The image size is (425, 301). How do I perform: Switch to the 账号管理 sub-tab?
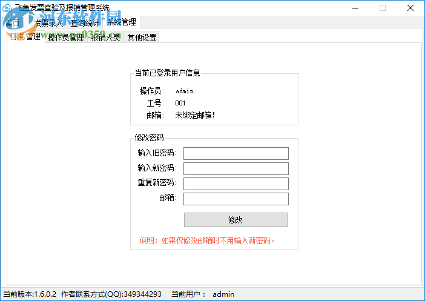pos(26,36)
